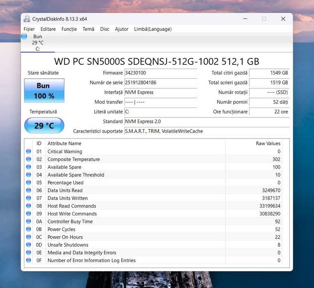Click status orb for Available Spare Threshold row

(28, 175)
